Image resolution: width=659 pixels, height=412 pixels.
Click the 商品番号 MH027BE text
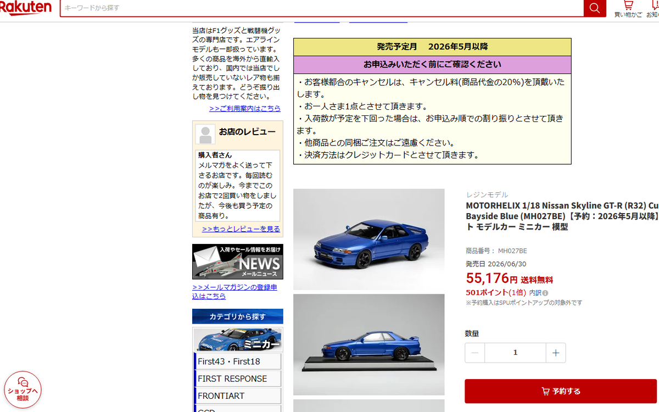pos(496,251)
